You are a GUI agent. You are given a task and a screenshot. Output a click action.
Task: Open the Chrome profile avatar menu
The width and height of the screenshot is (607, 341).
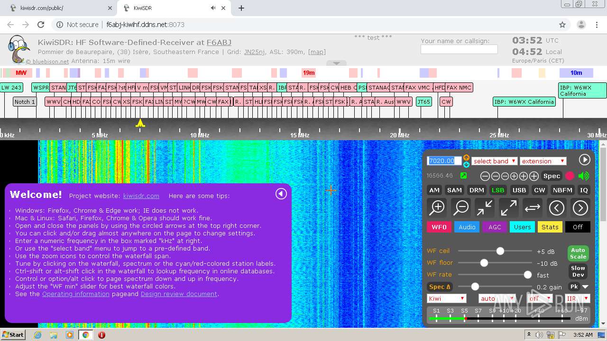click(x=581, y=25)
